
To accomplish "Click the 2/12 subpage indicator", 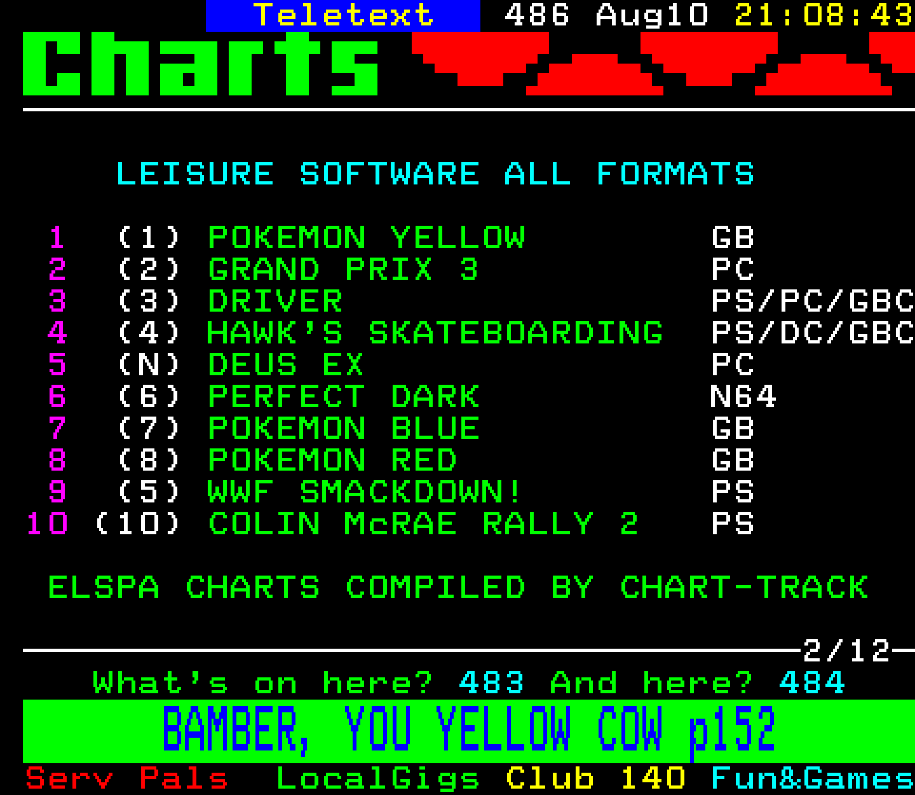I will (x=846, y=651).
